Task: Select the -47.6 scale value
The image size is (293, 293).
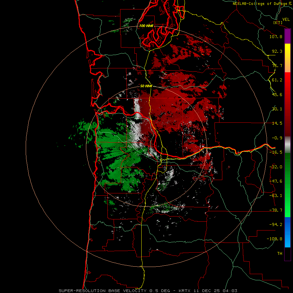Action: (x=276, y=181)
